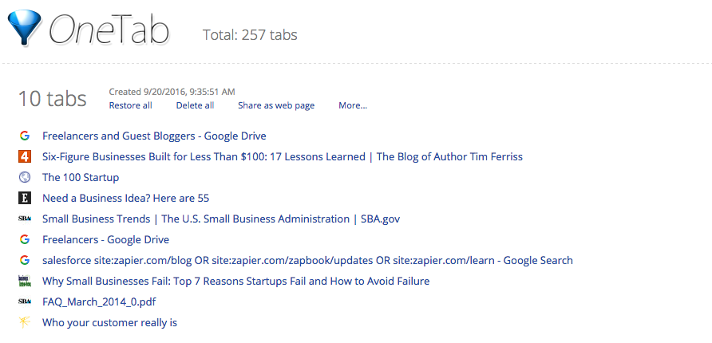Open the Small Business Trends SBA.gov link
Screen dimensions: 712x343
(x=221, y=219)
